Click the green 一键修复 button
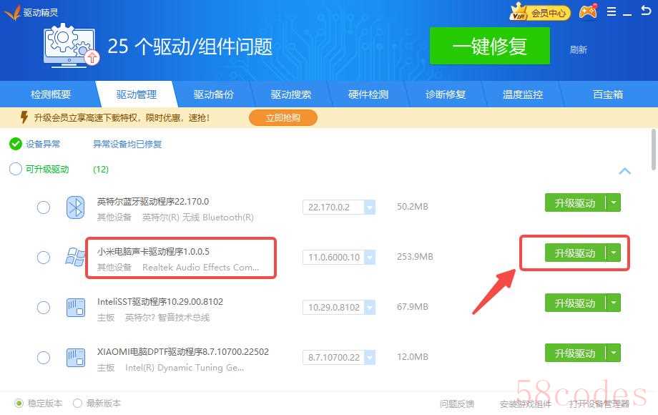This screenshot has width=658, height=415. pyautogui.click(x=490, y=46)
